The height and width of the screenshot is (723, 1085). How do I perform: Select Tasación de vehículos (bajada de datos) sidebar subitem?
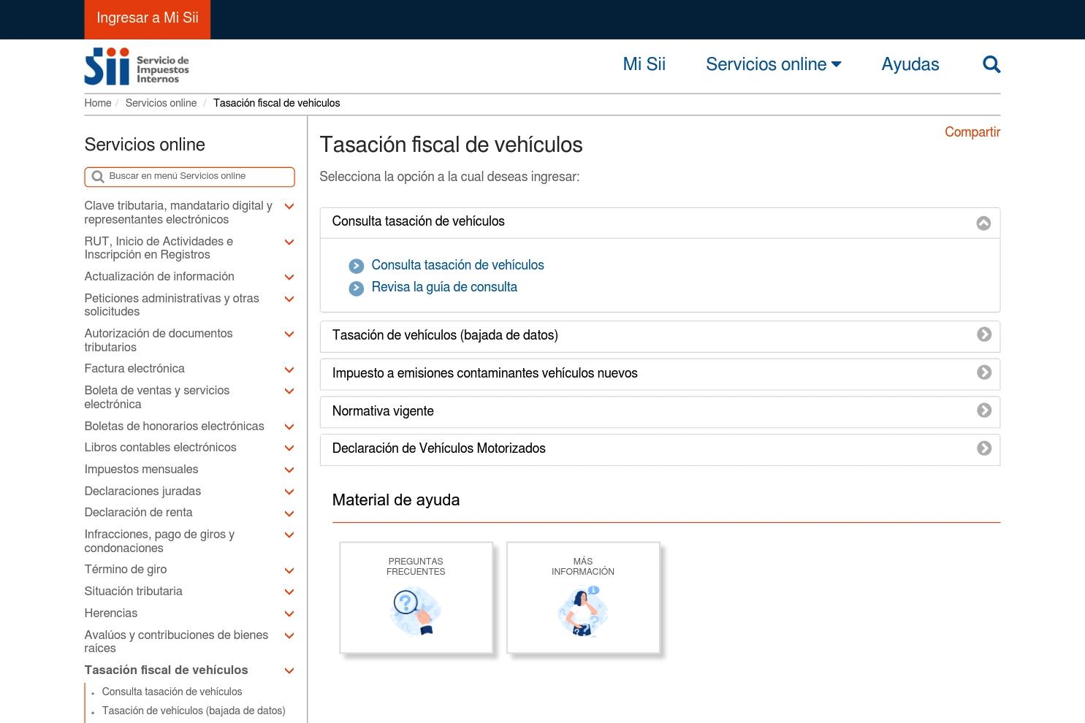tap(194, 711)
